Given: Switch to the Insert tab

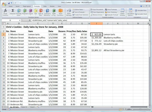Looking at the screenshot, I should 18,6.
